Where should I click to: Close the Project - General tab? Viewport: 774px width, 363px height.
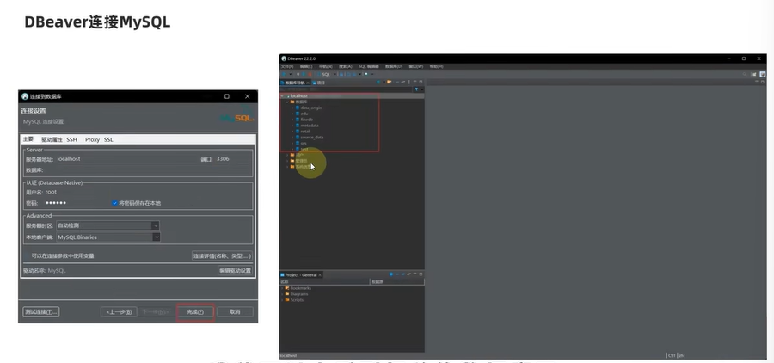coord(320,275)
